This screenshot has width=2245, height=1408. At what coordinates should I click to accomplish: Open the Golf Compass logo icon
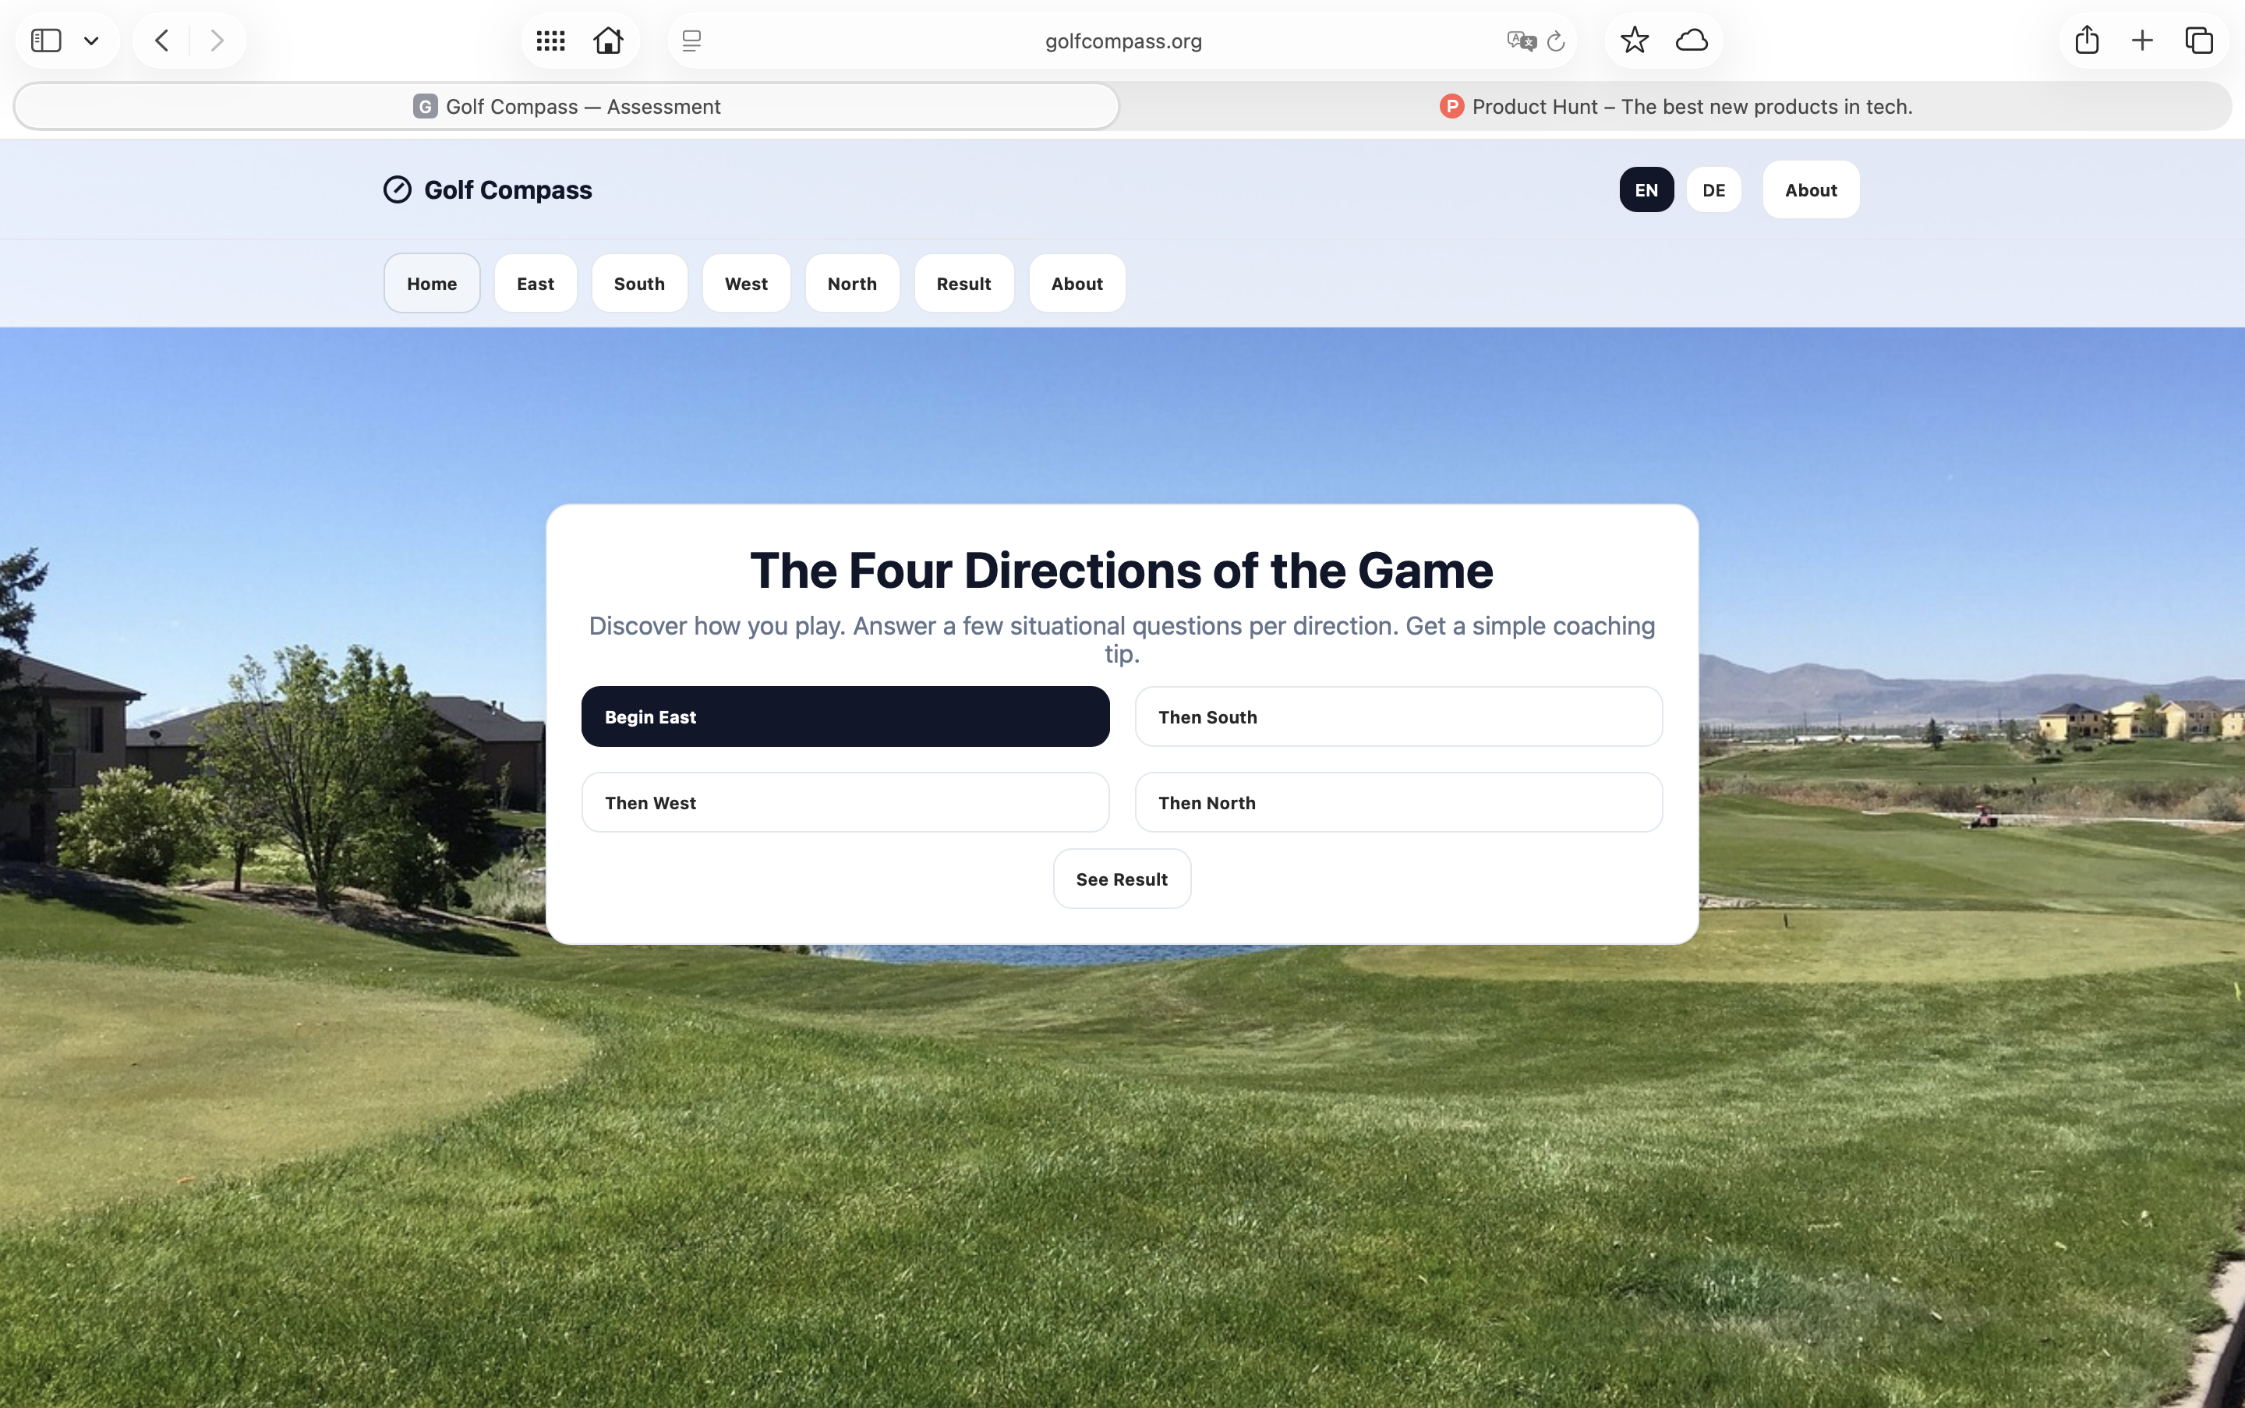point(397,189)
